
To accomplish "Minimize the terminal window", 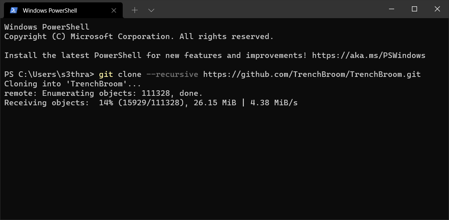I will (391, 9).
